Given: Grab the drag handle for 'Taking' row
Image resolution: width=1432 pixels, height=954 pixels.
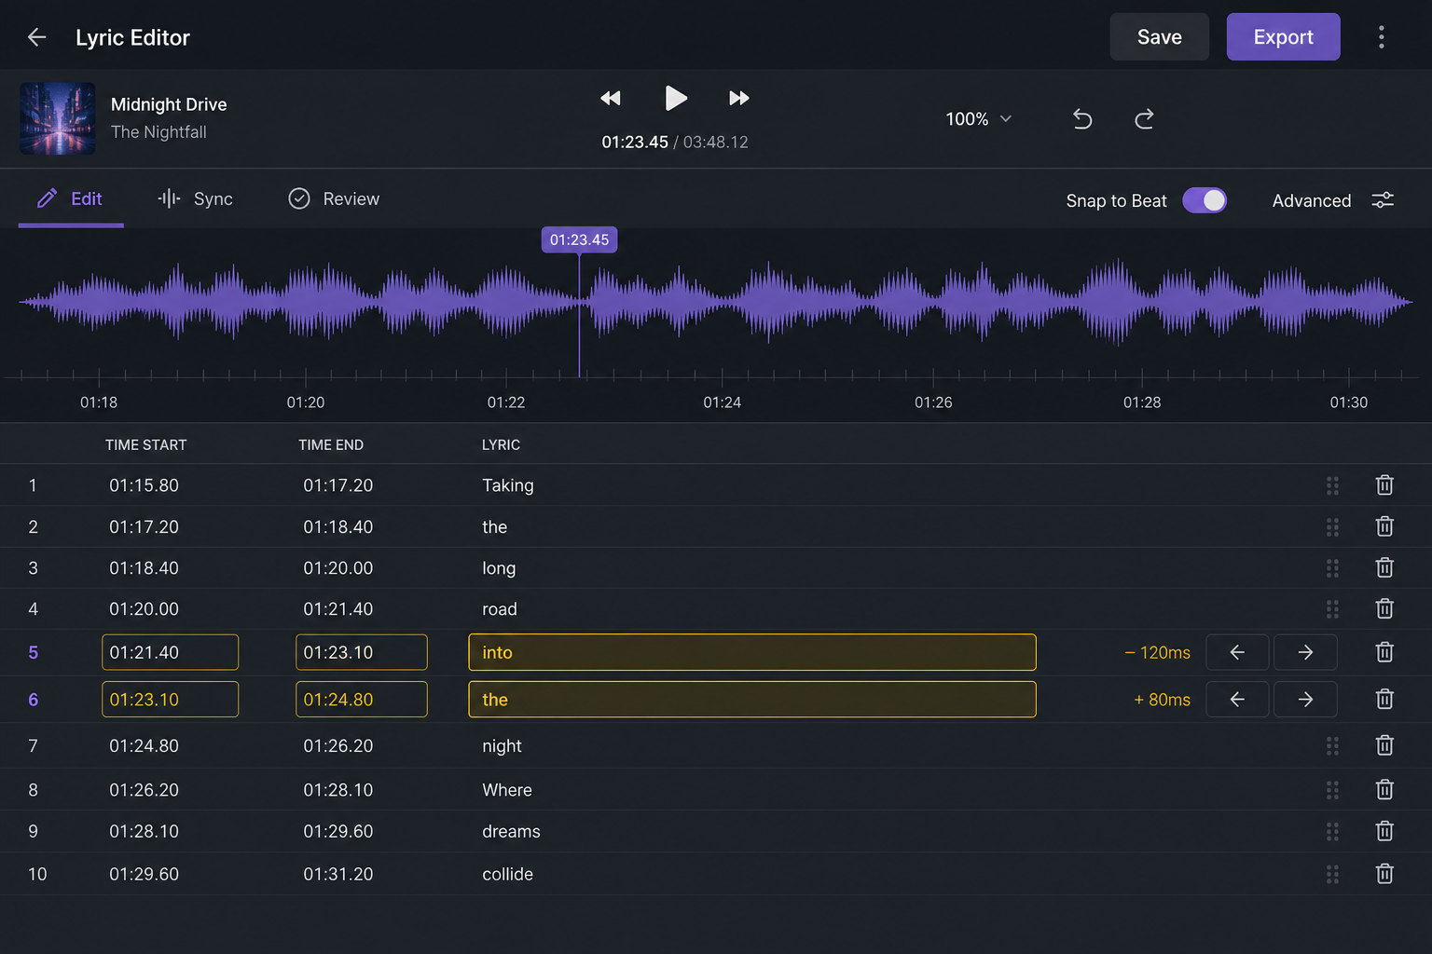Looking at the screenshot, I should 1332,485.
